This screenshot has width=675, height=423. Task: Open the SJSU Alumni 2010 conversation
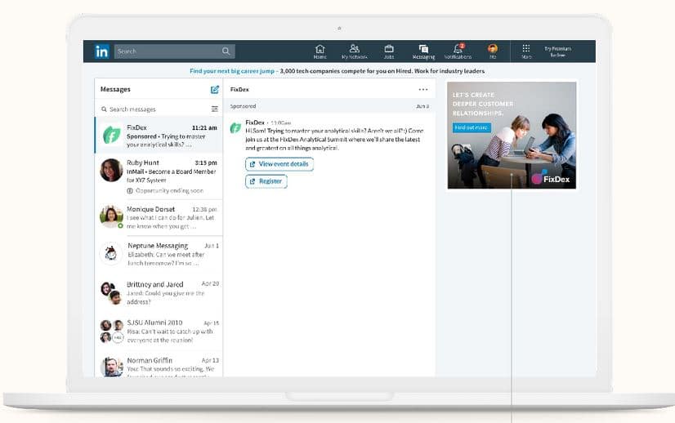tap(159, 331)
